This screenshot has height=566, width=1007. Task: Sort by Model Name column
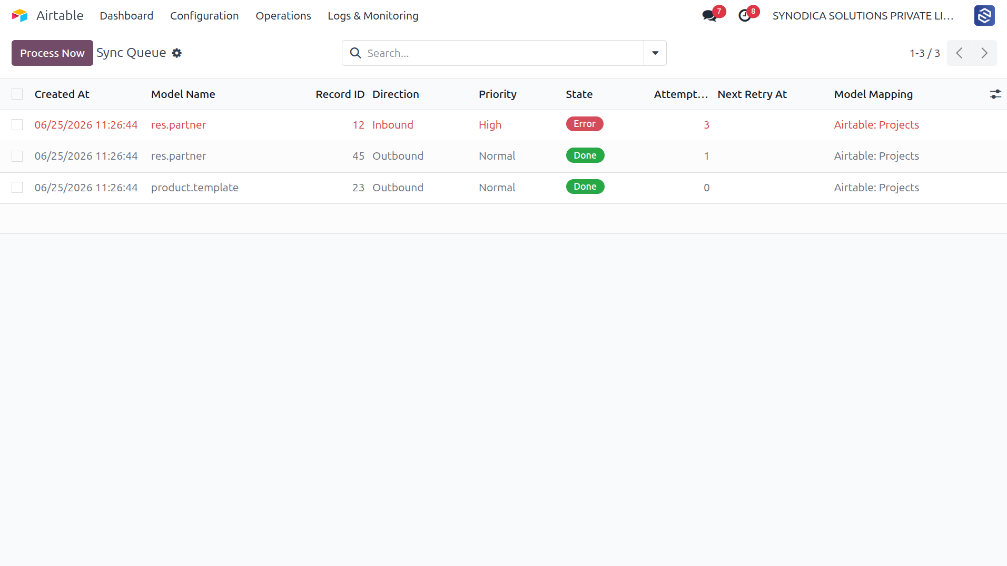183,94
